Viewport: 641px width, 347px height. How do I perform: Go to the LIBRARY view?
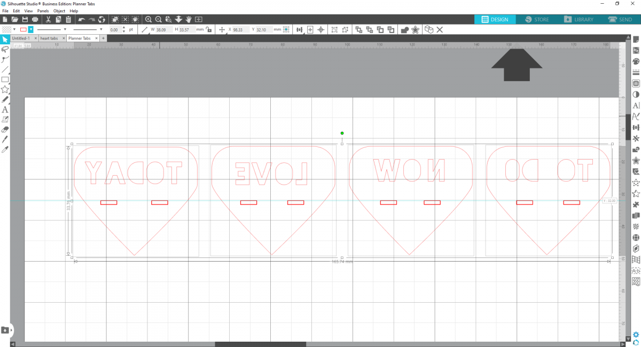[577, 19]
